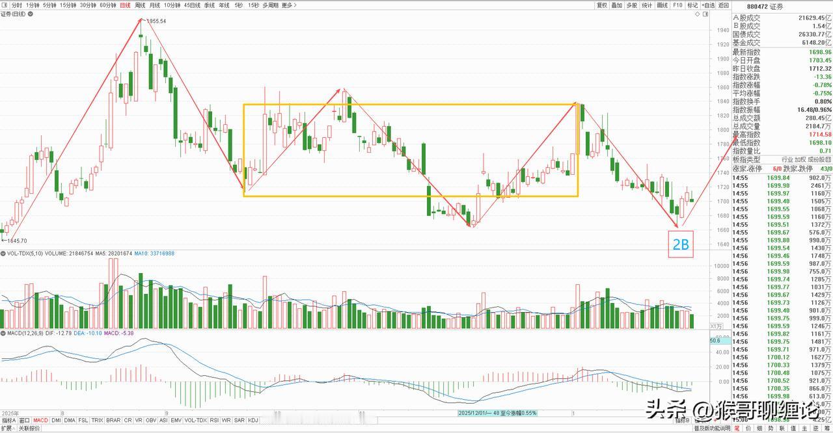Screen dimensions: 833x433
Task: Select the RSI indicator tab
Action: pos(213,421)
